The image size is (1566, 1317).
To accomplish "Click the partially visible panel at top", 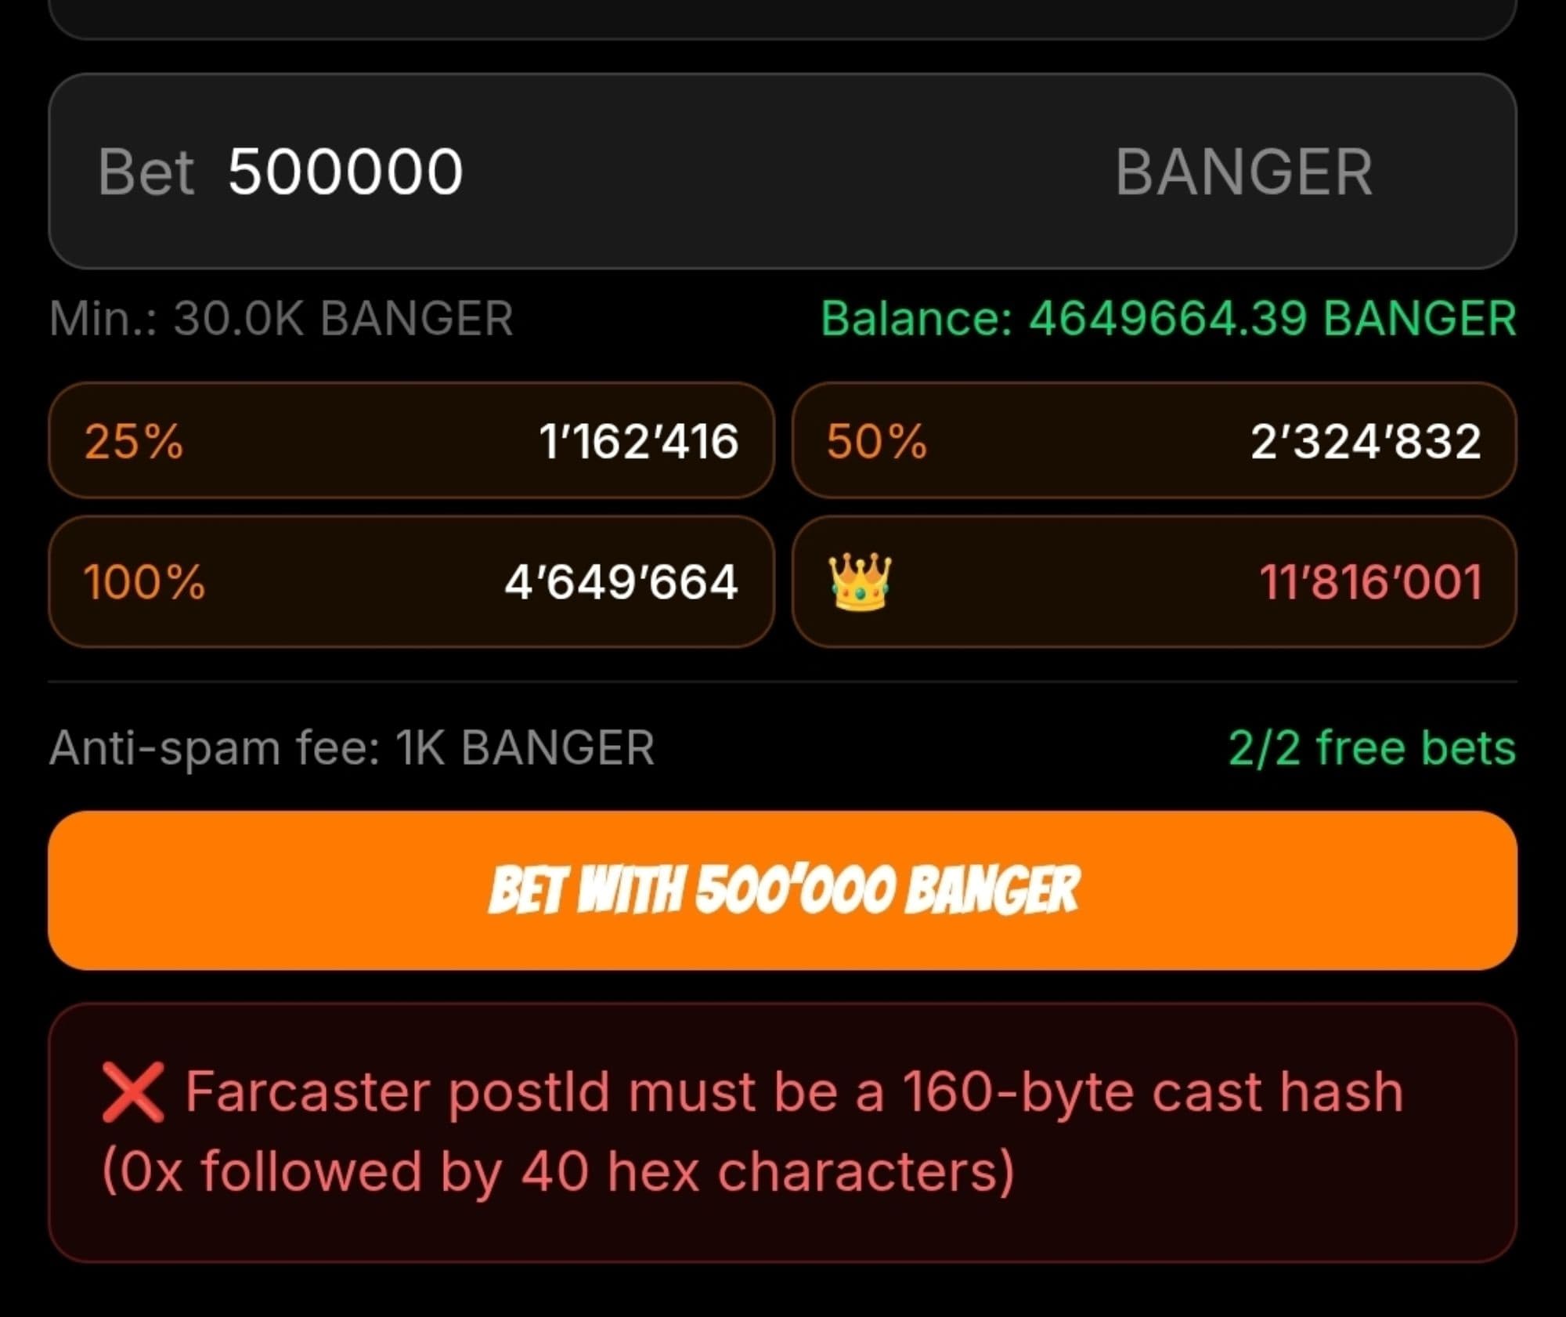I will [783, 17].
